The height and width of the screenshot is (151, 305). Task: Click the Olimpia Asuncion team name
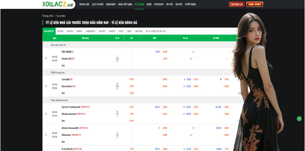pos(69,114)
